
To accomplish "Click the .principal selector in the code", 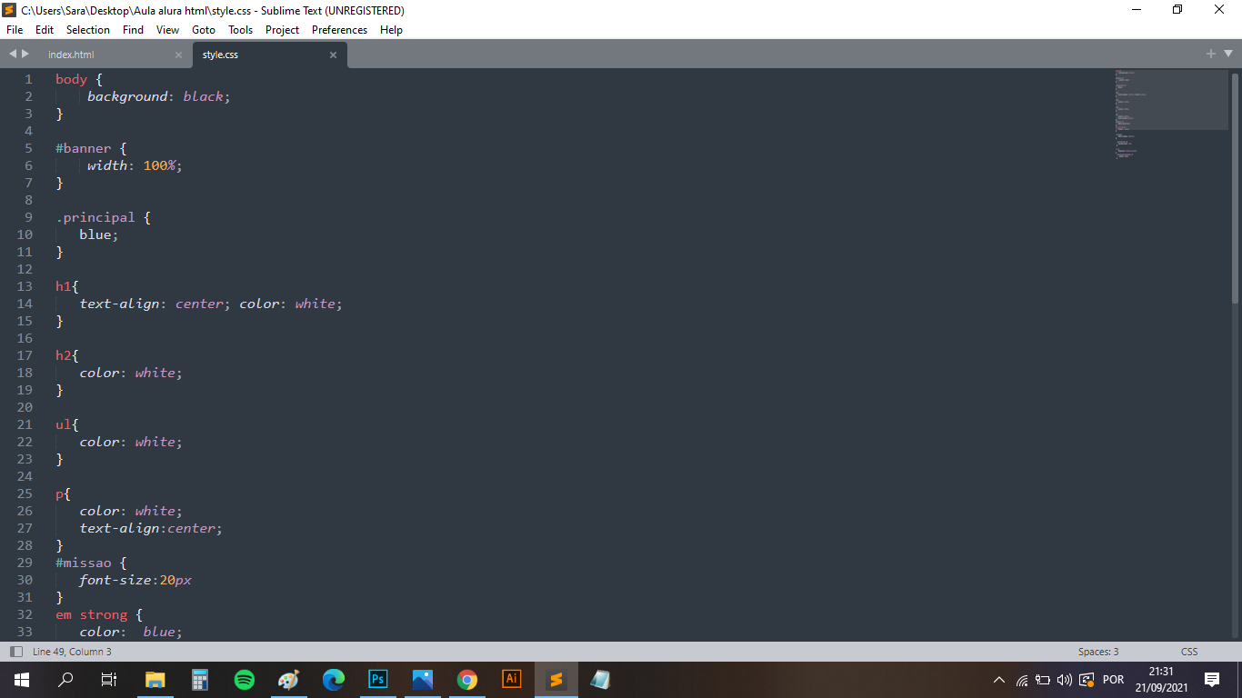I will pyautogui.click(x=95, y=217).
